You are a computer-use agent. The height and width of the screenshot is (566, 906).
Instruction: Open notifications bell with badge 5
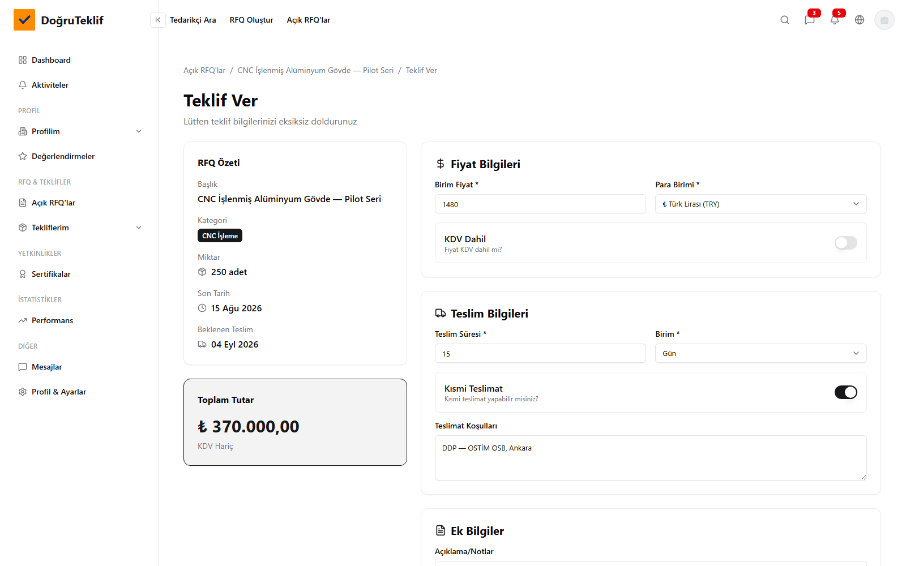835,20
